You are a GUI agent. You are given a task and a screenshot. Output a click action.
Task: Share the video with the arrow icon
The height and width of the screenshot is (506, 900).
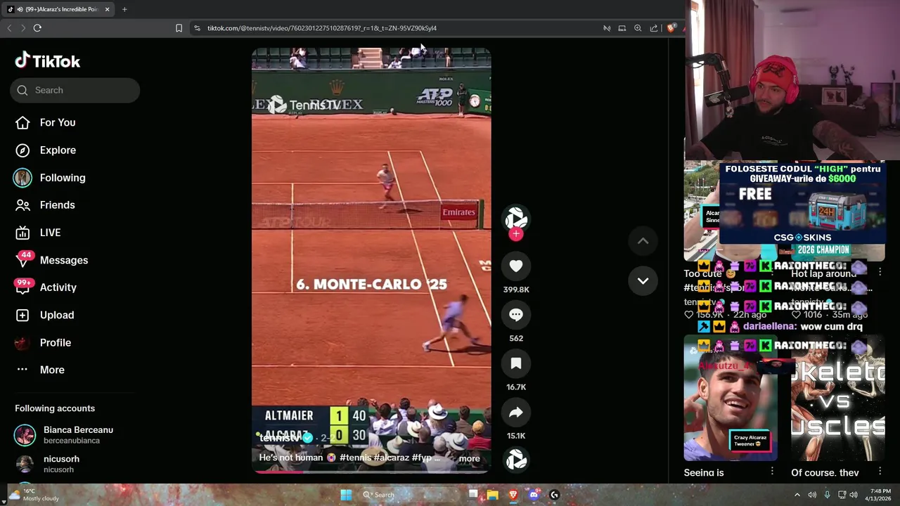coord(516,413)
